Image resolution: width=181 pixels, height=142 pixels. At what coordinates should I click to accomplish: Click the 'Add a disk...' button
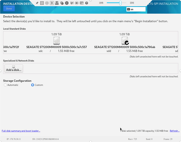click(14, 68)
